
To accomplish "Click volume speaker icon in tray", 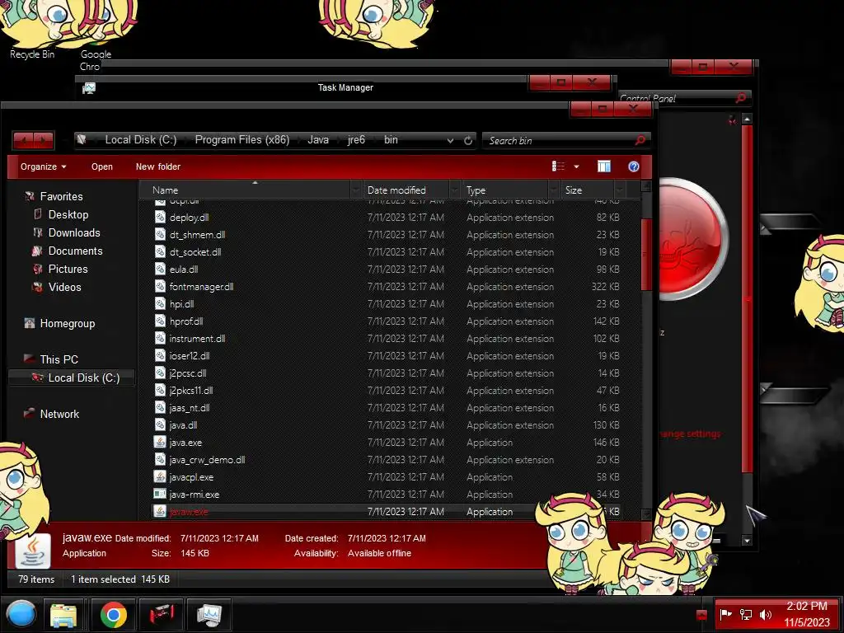I will 766,614.
